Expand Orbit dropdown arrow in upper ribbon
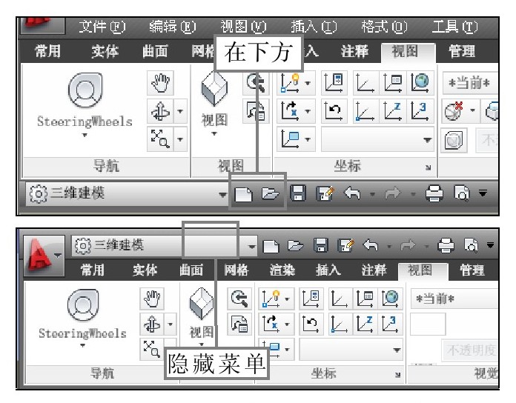Image resolution: width=516 pixels, height=403 pixels. point(180,111)
